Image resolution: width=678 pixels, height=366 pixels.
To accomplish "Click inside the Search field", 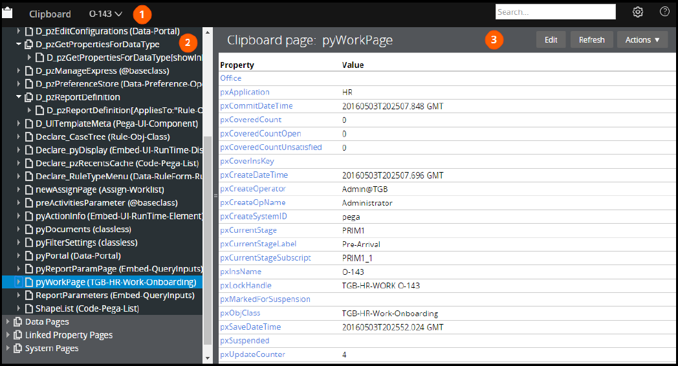I will (555, 12).
